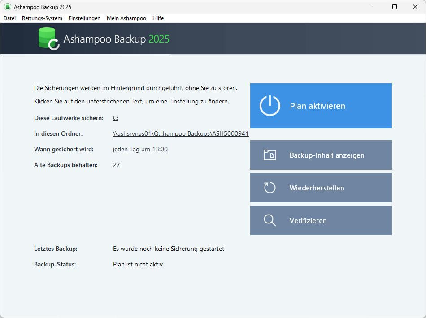Open the Einstellungen menu
Viewport: 426px width, 318px height.
click(85, 18)
